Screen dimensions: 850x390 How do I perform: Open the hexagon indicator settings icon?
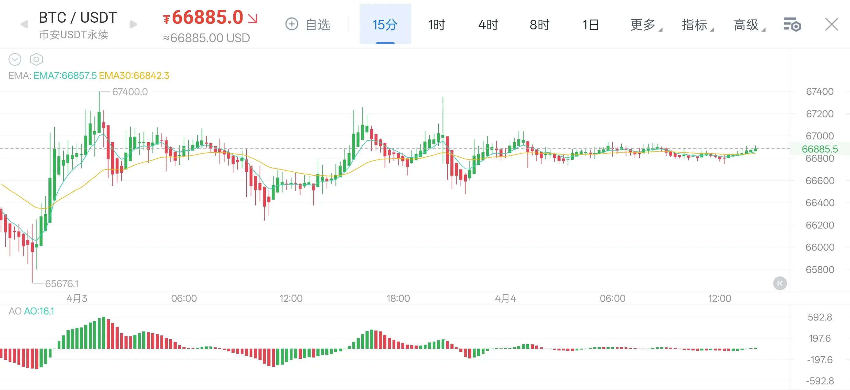pyautogui.click(x=36, y=59)
